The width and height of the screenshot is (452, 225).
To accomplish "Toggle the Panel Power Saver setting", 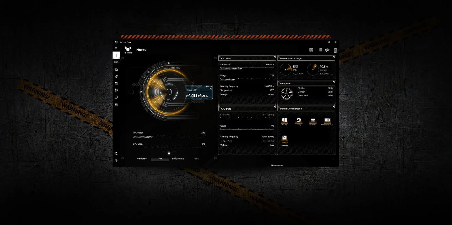I will coord(327,120).
